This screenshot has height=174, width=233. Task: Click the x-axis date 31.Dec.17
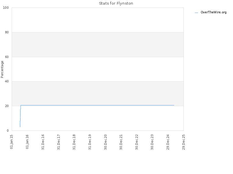coord(59,142)
